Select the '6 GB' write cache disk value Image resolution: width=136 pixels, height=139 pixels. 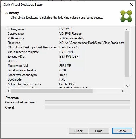63,70
